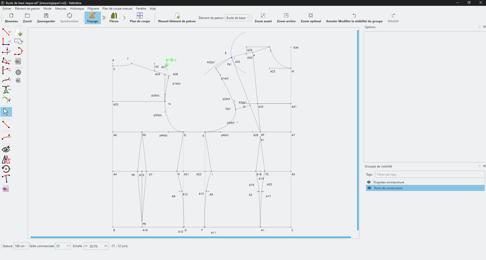Switch to Pièces mode
The image size is (486, 260).
114,18
